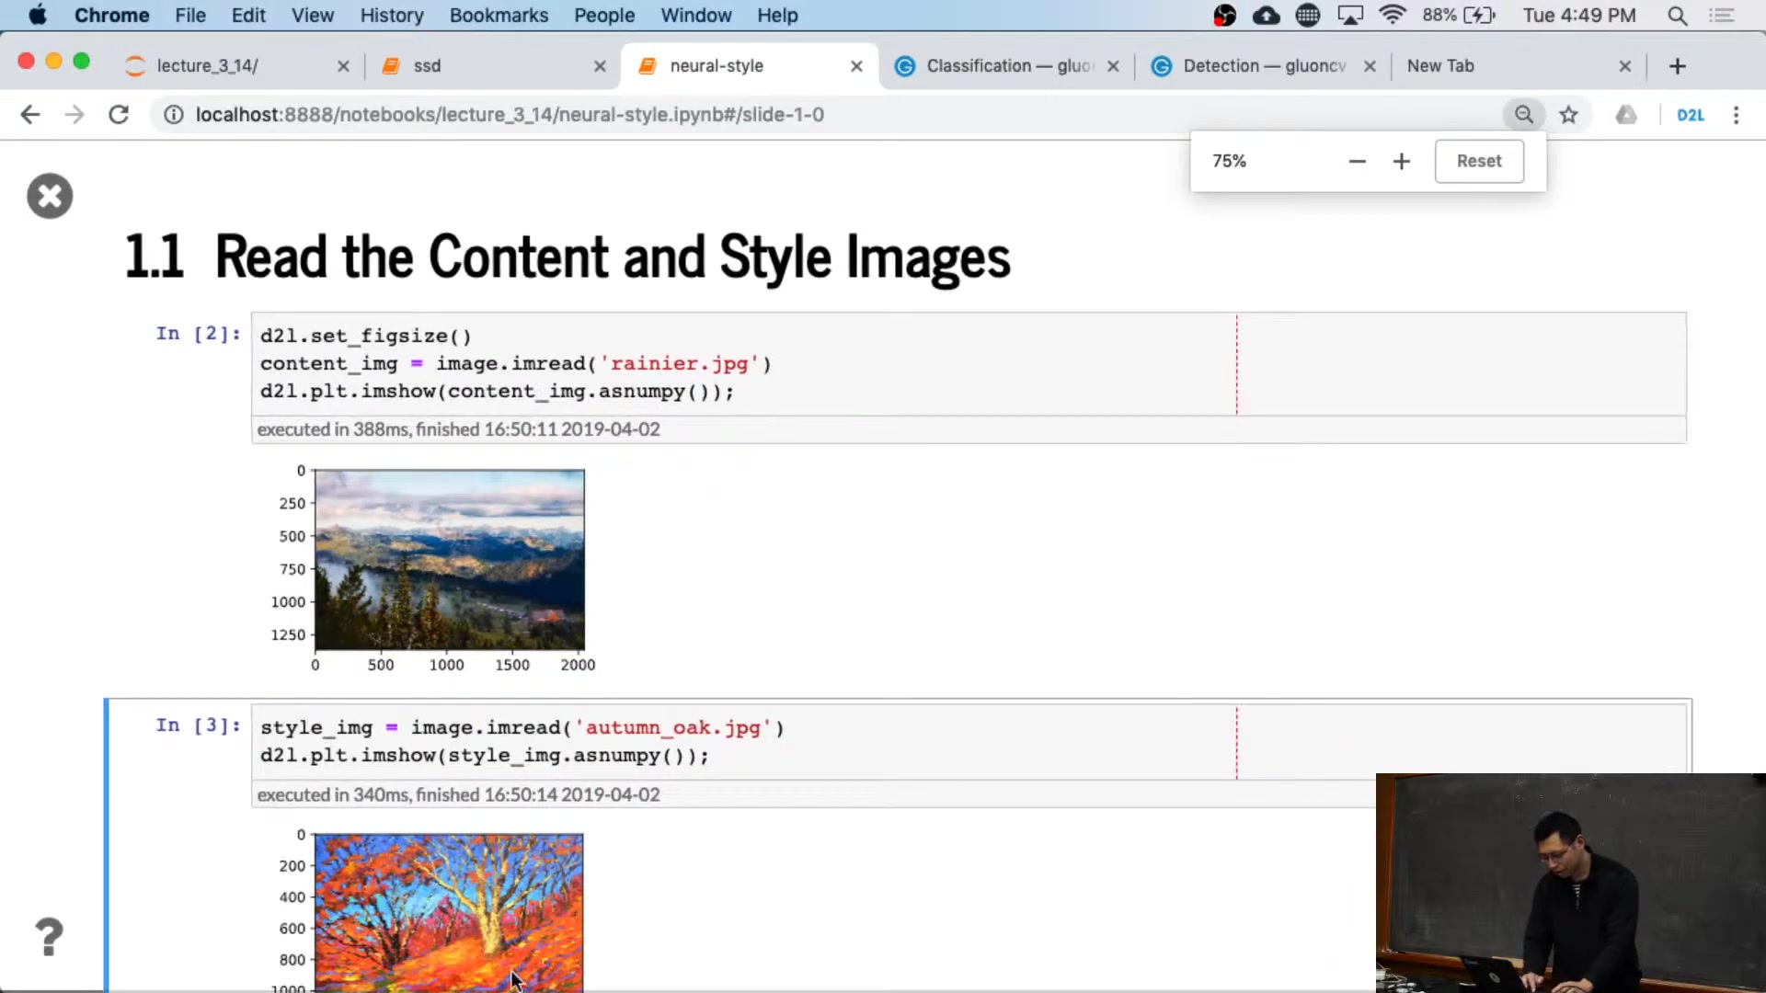Open the Spotlight search icon
Image resolution: width=1766 pixels, height=993 pixels.
coord(1677,16)
